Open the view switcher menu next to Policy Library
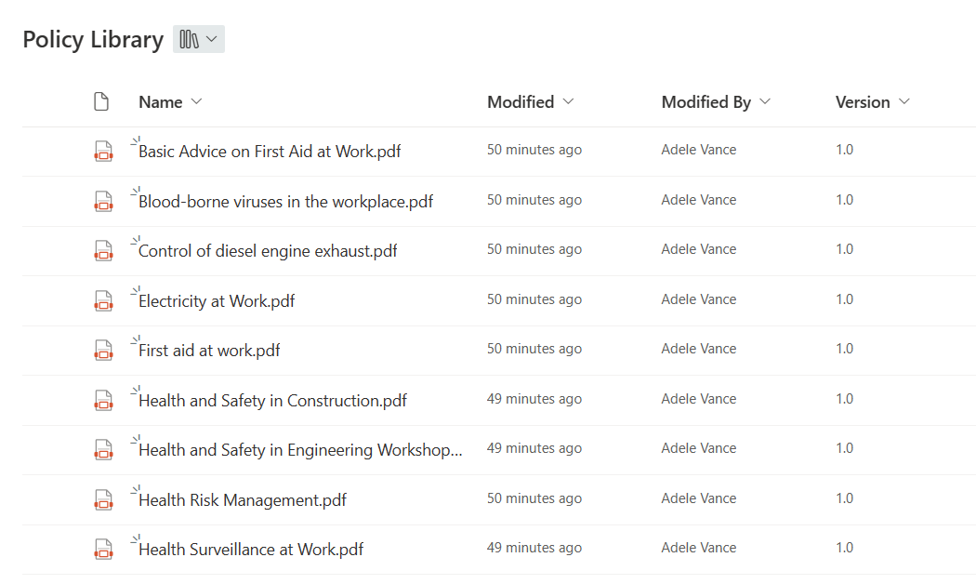Screen dimensions: 976x584 [198, 39]
